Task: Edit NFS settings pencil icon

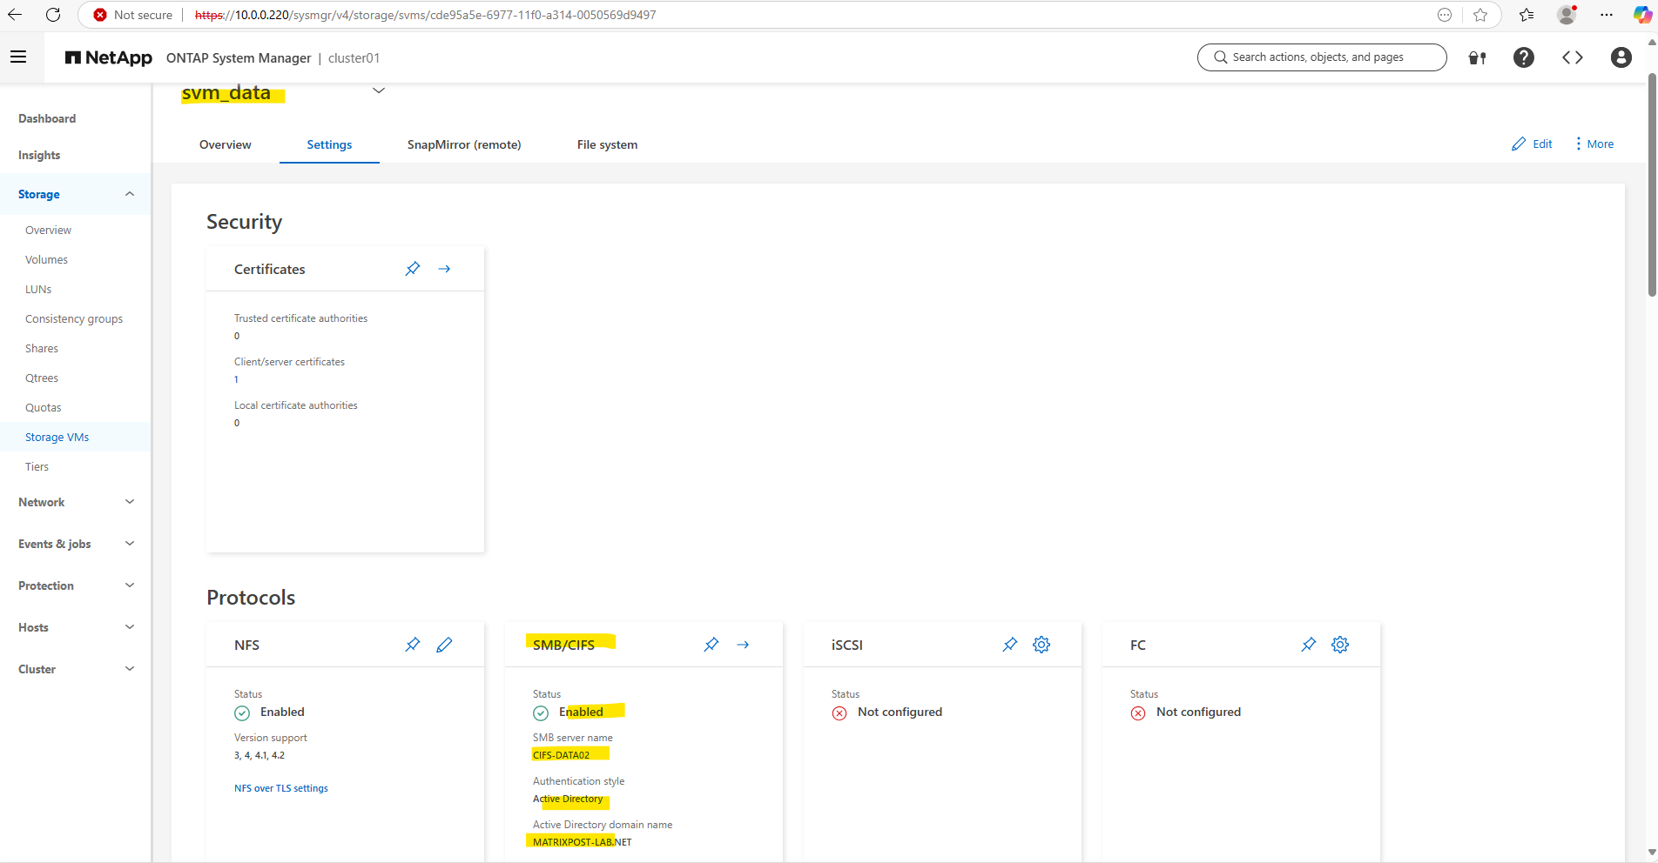Action: 444,645
